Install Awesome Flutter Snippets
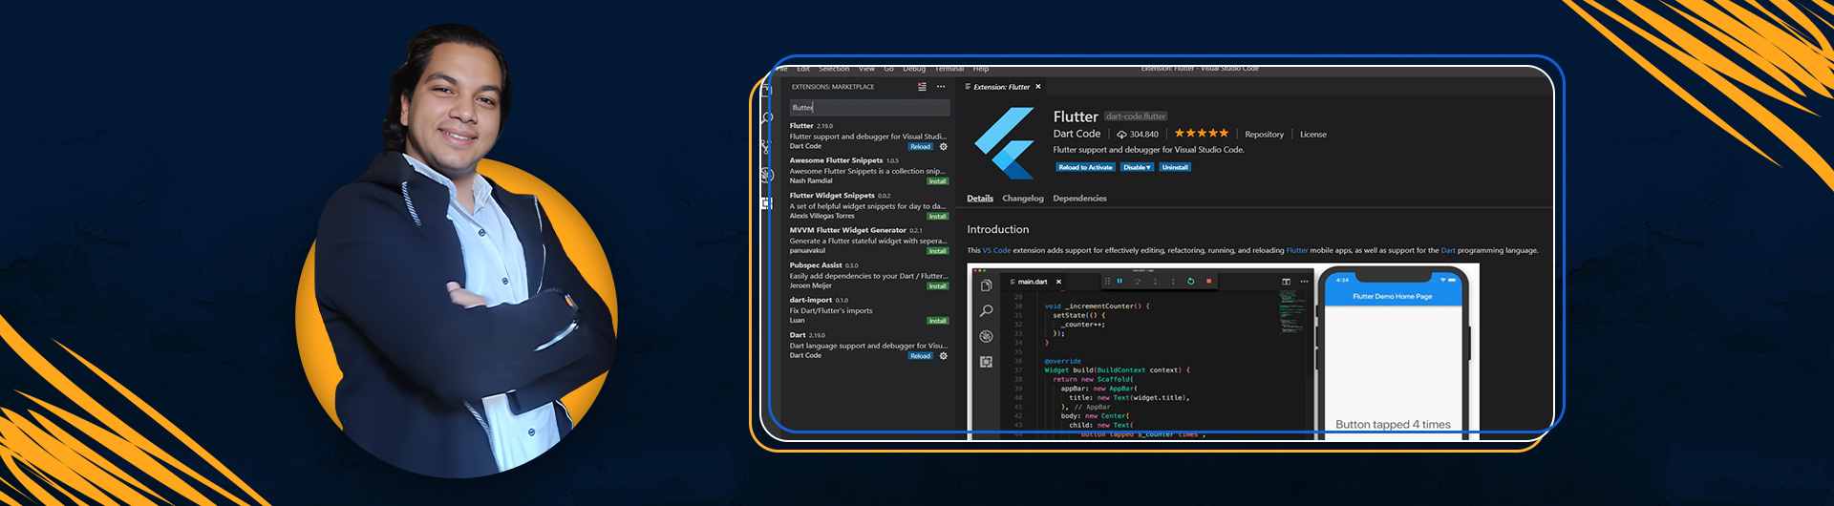This screenshot has height=506, width=1834. point(938,181)
